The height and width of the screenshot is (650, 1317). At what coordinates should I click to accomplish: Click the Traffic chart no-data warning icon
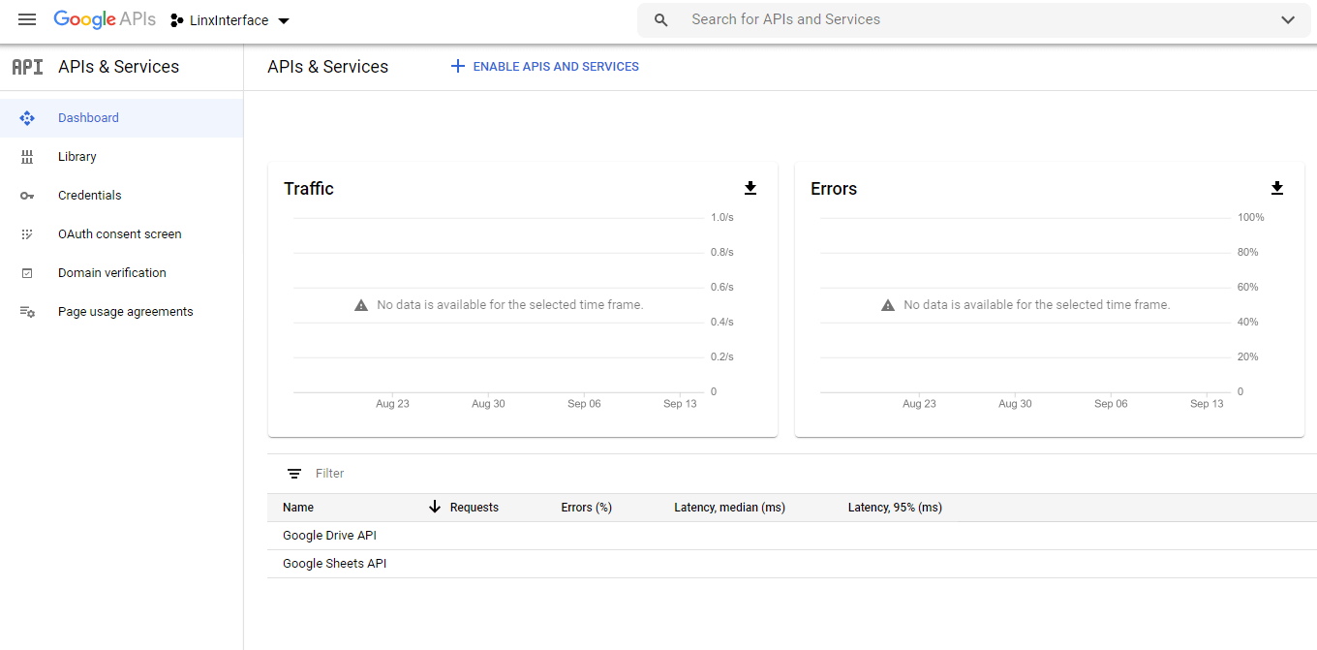pos(361,305)
